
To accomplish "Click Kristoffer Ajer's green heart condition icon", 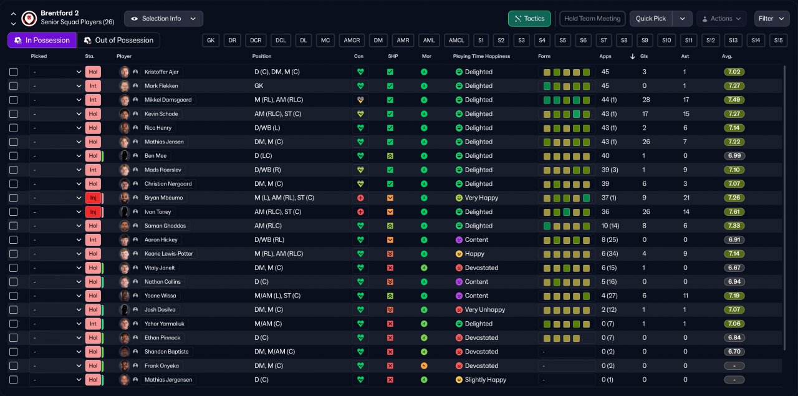I will coord(360,72).
